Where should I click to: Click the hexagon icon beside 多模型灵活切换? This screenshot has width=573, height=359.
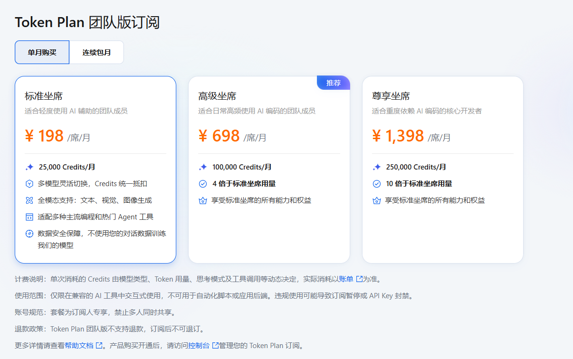point(29,184)
